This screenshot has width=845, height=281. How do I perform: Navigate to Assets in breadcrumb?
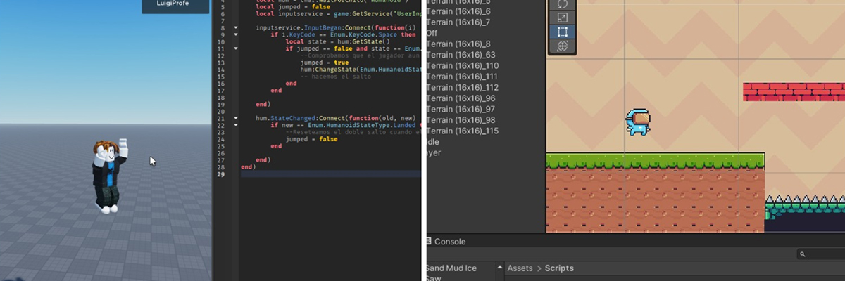click(x=520, y=268)
